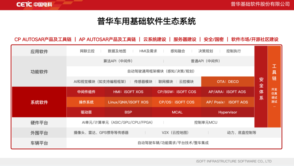294x166 pixels.
Task: Click the V2X（云控地图）cell
Action: [175, 133]
